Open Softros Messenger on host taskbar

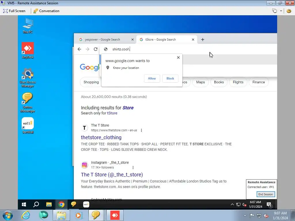(96, 215)
